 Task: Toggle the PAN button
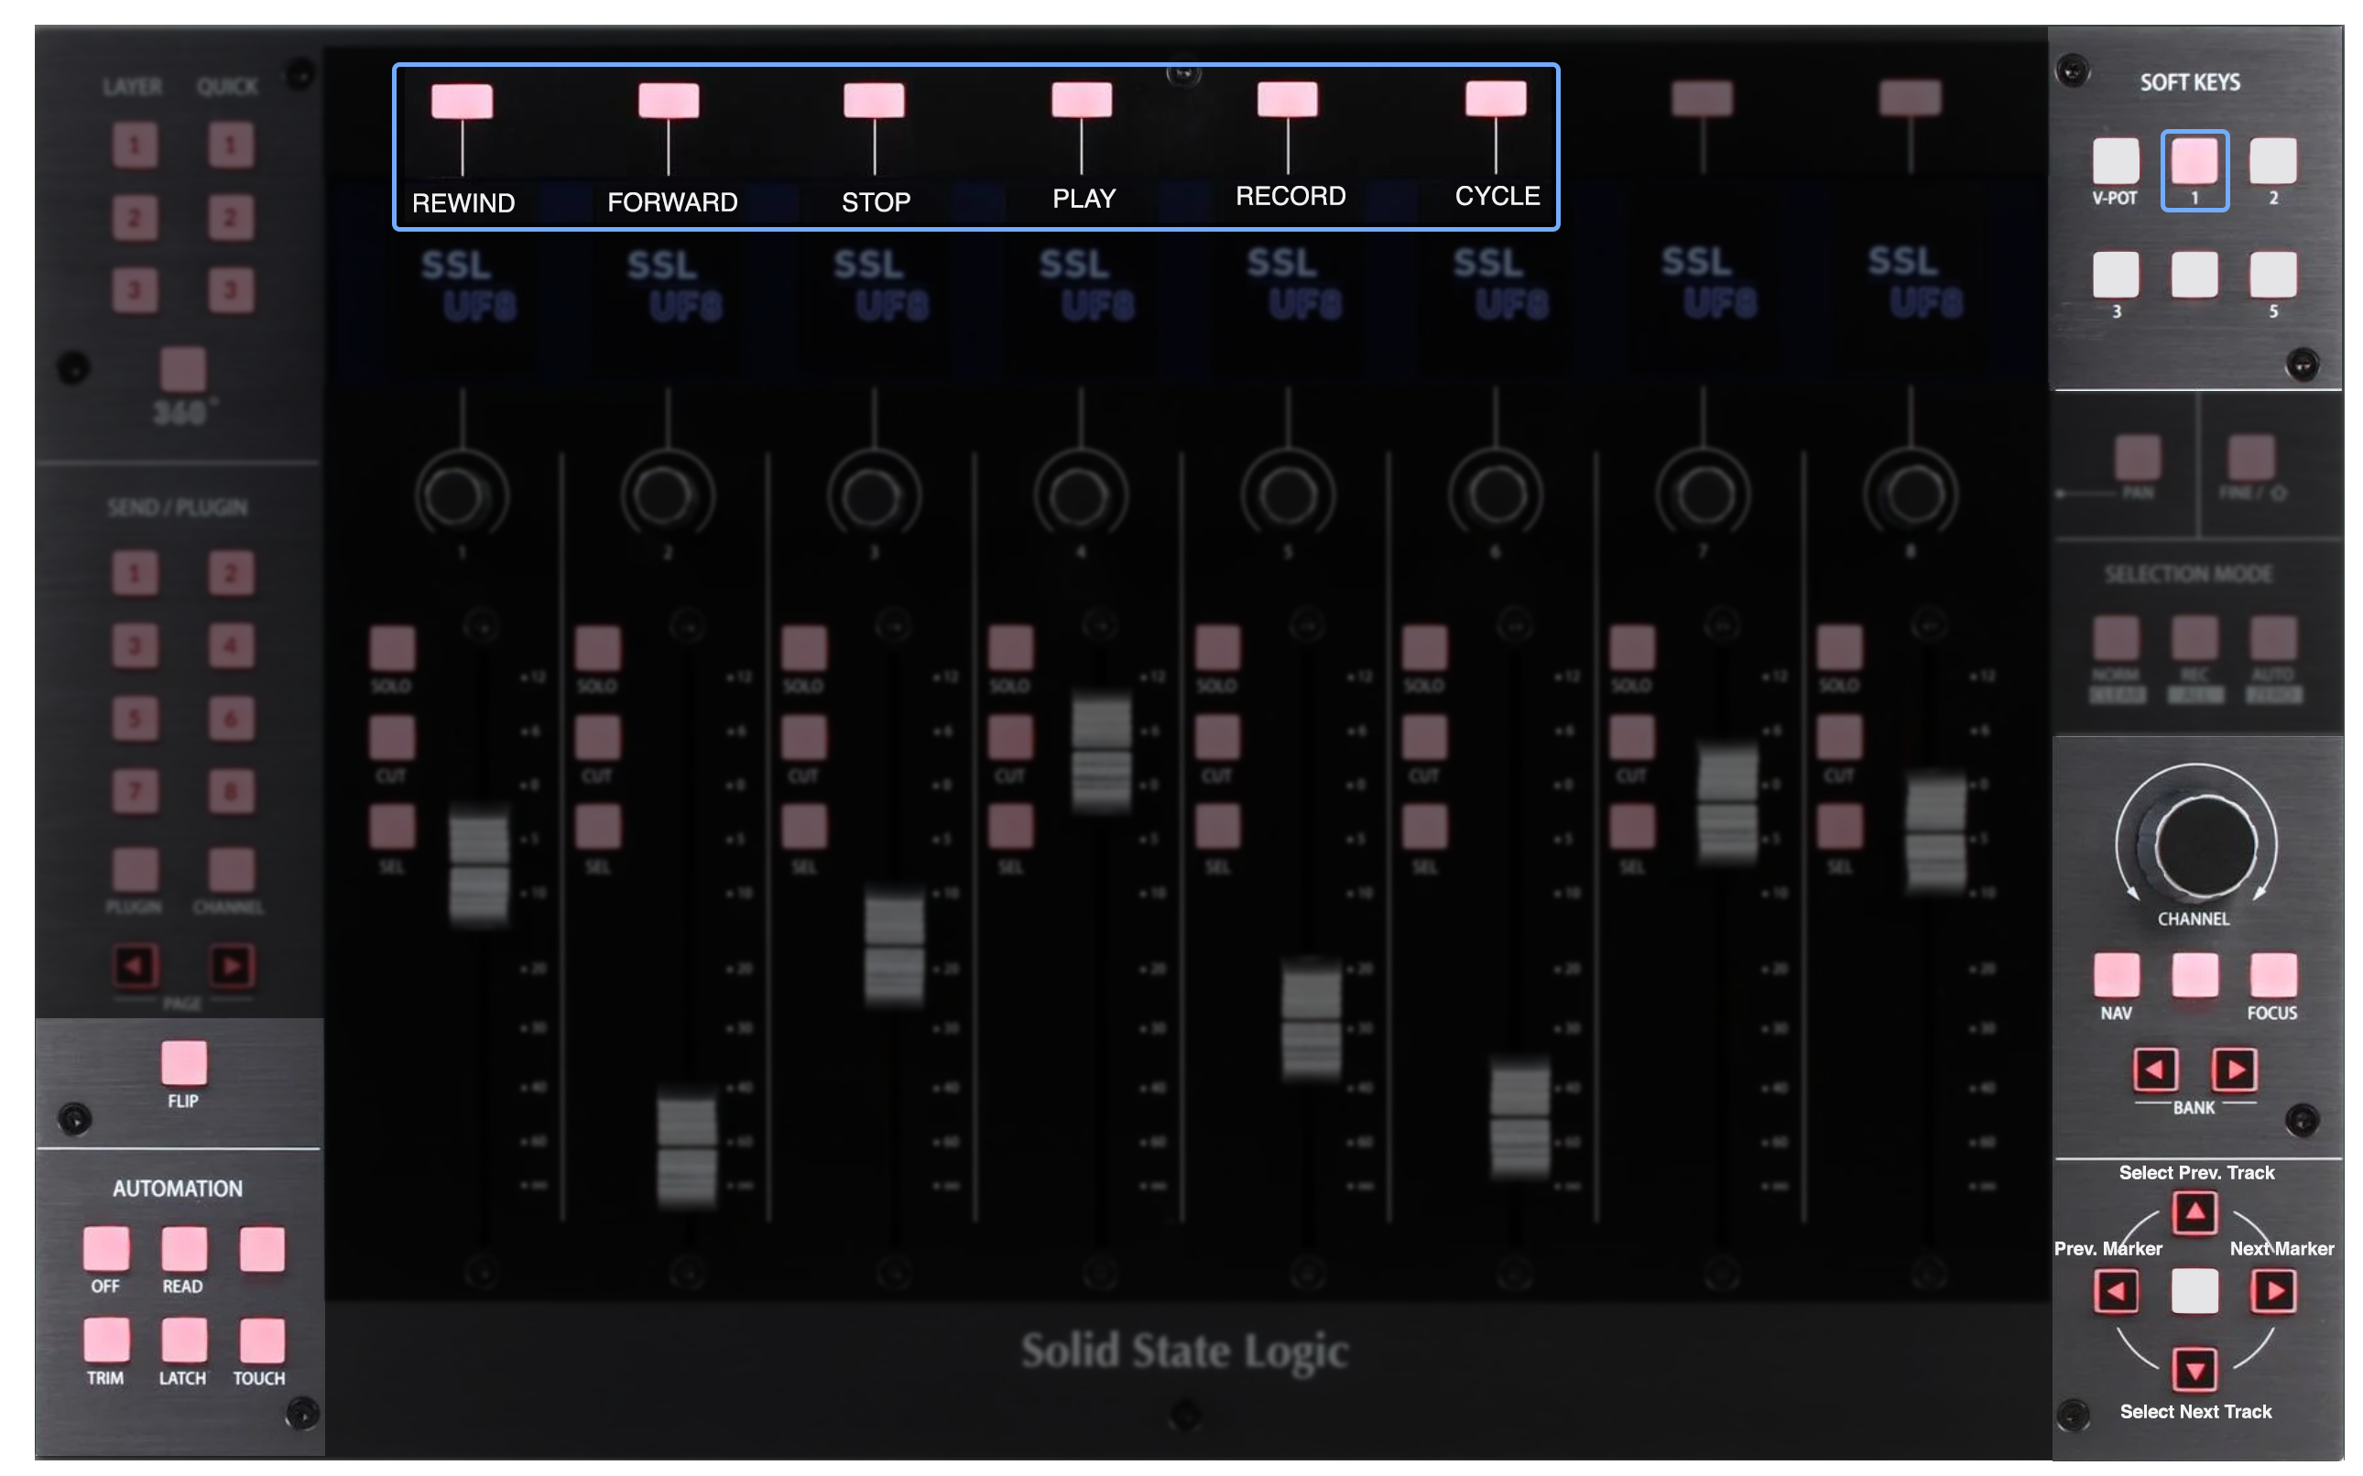tap(2137, 458)
